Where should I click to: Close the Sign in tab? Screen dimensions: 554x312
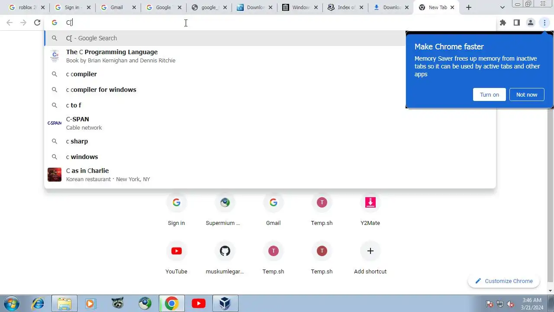point(89,7)
